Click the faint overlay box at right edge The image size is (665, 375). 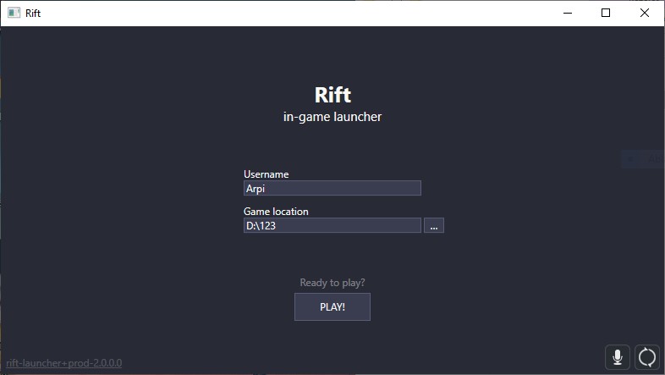pyautogui.click(x=643, y=158)
